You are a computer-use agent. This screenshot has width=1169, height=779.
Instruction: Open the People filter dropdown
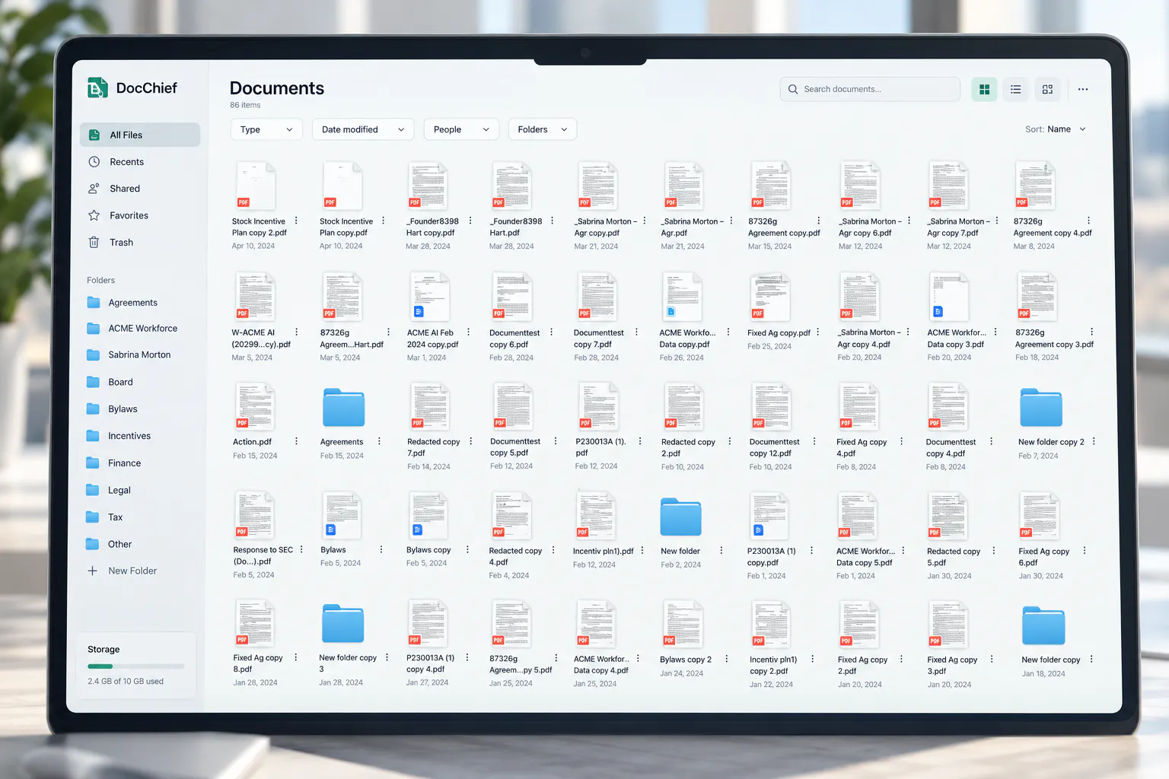[461, 129]
